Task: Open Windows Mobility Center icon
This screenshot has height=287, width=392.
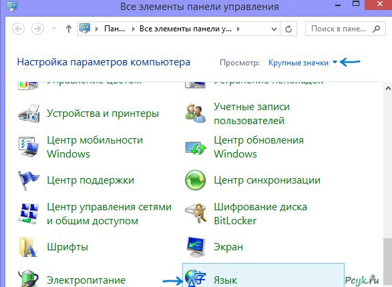Action: pos(29,147)
